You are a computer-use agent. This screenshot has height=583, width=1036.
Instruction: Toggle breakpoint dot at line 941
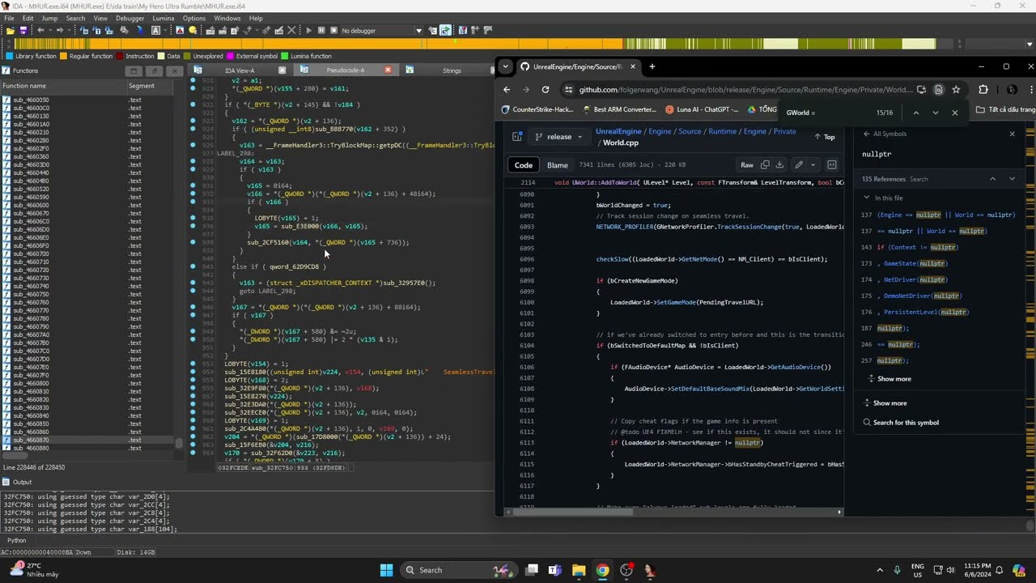pyautogui.click(x=193, y=266)
